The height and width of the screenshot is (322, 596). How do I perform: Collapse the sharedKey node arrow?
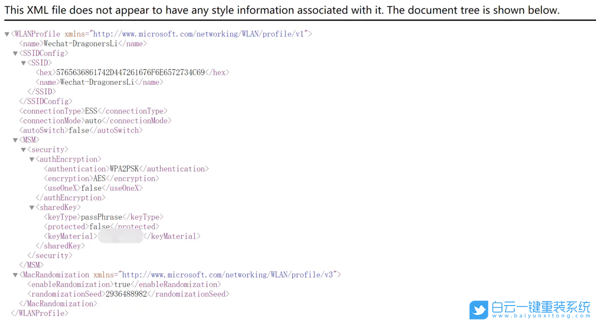tap(32, 208)
